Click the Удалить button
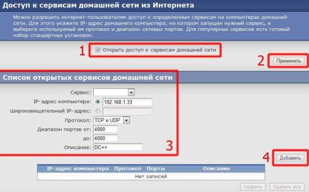309x192 pixels. pos(253,187)
